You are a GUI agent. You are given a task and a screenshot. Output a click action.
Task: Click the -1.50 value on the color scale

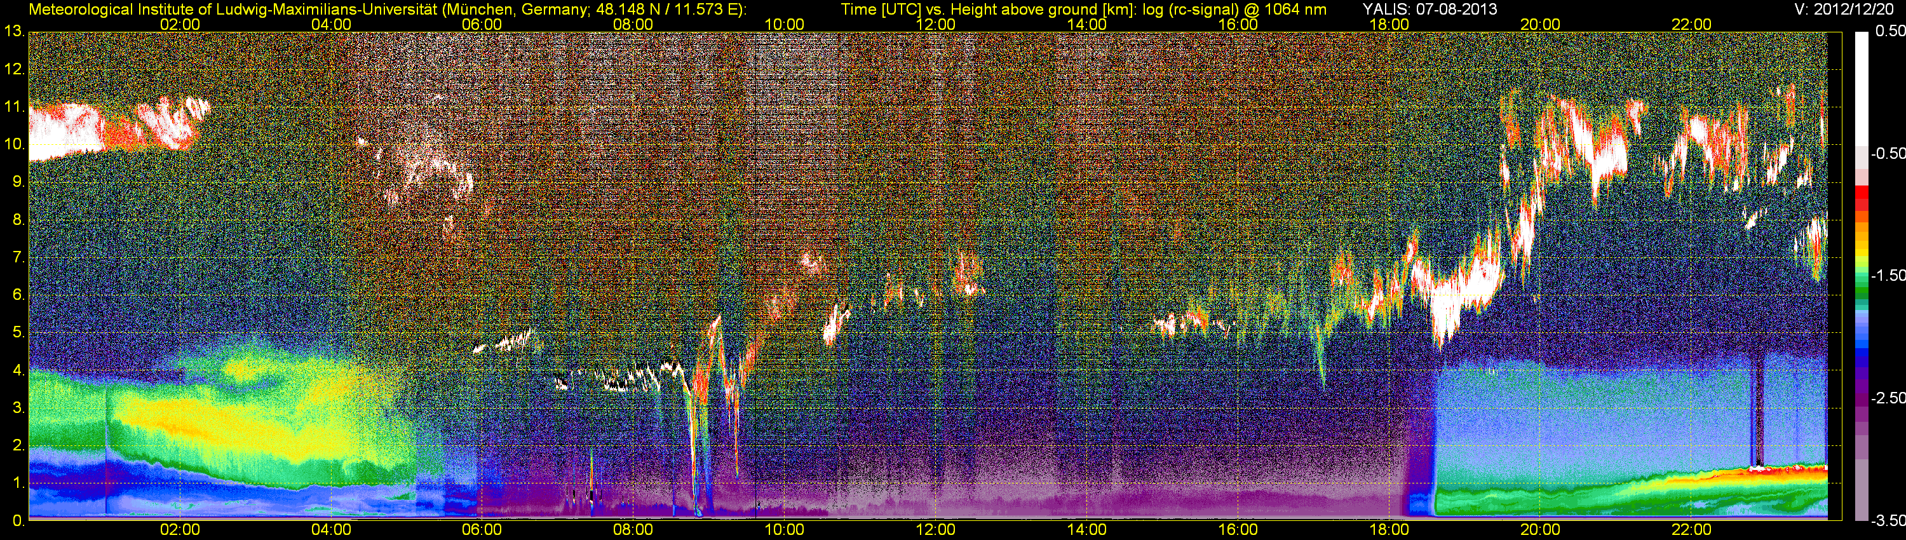1888,275
